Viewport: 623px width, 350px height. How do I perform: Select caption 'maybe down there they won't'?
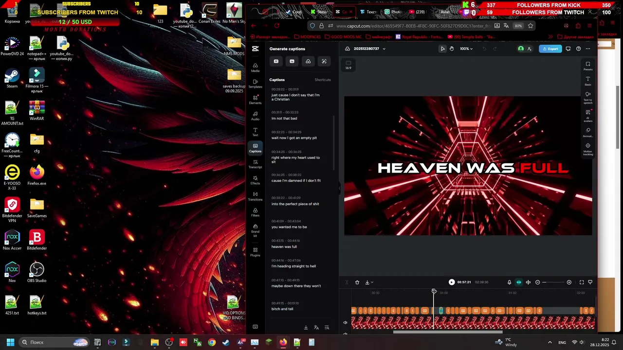tap(296, 286)
